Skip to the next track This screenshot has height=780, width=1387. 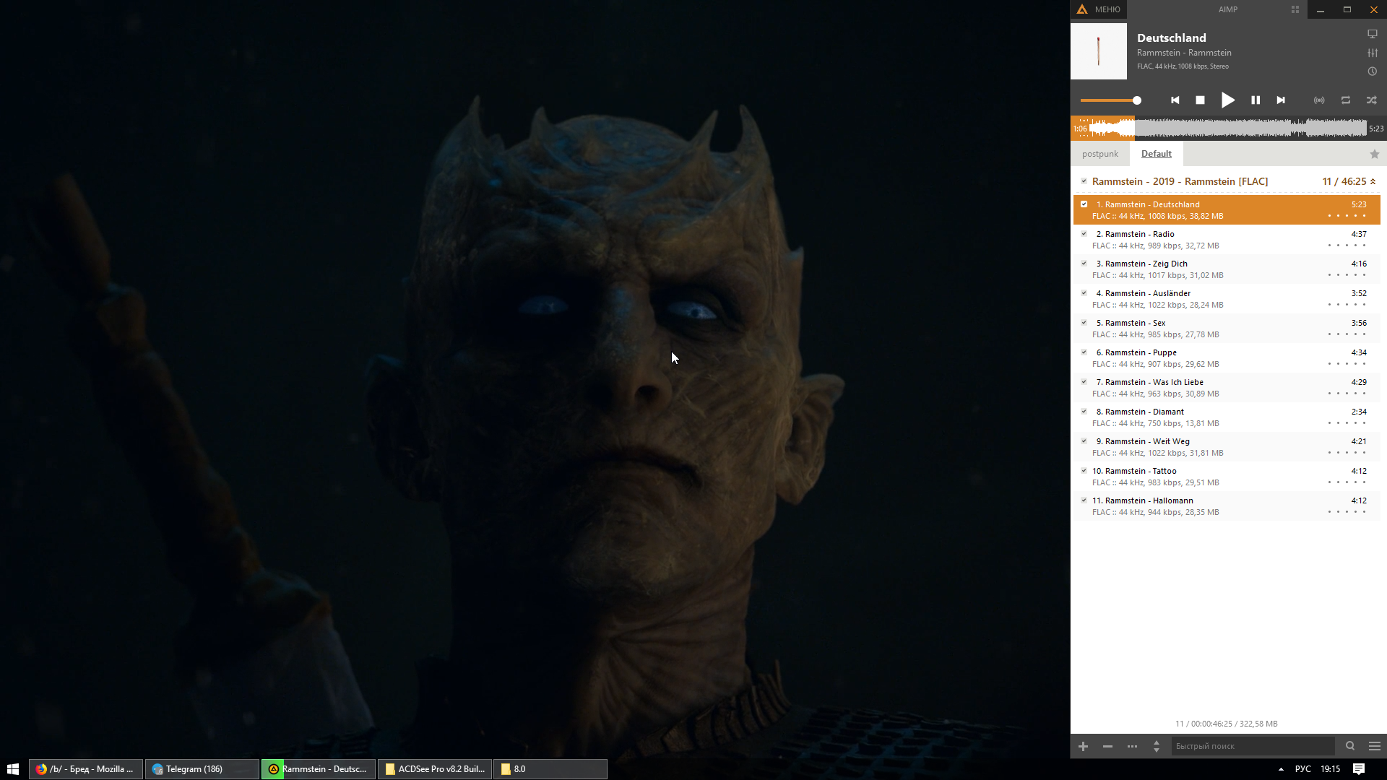1281,100
